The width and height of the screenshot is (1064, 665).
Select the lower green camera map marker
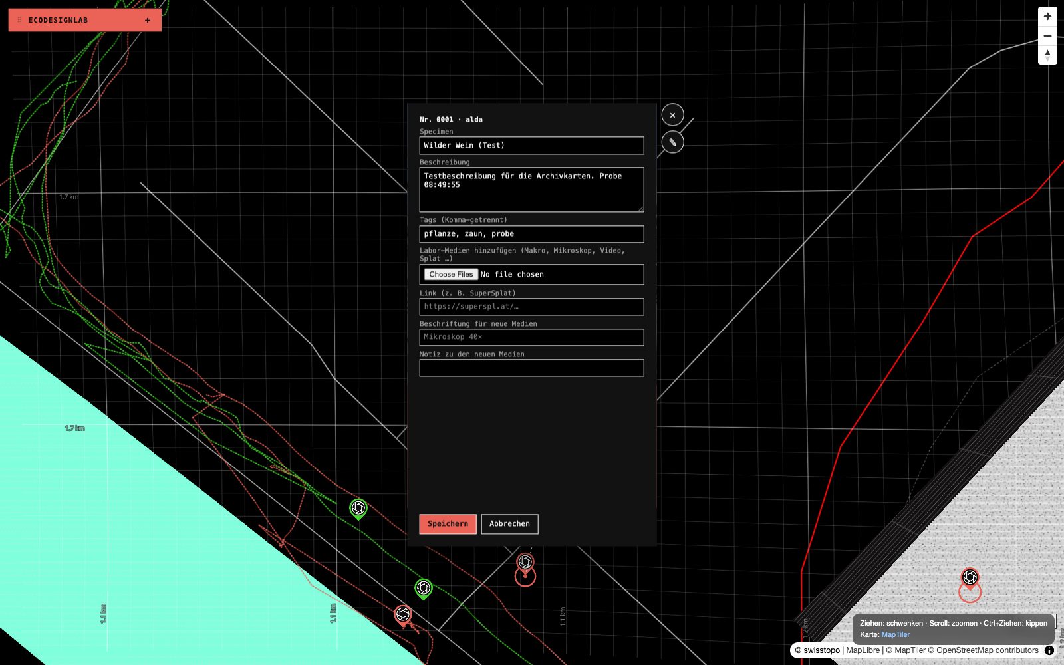(423, 589)
